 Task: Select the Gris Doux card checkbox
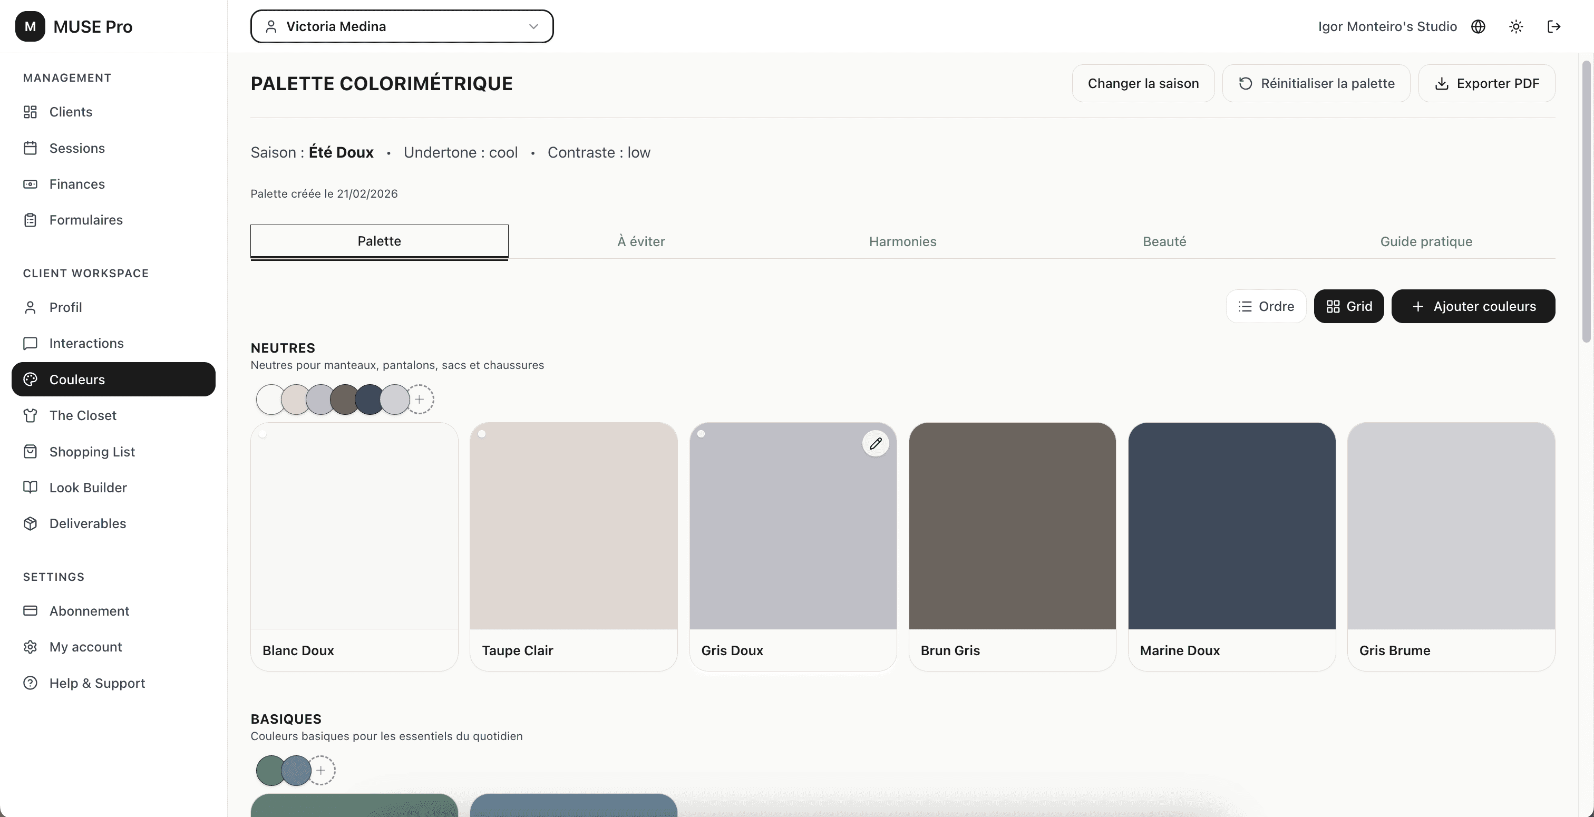(x=702, y=434)
